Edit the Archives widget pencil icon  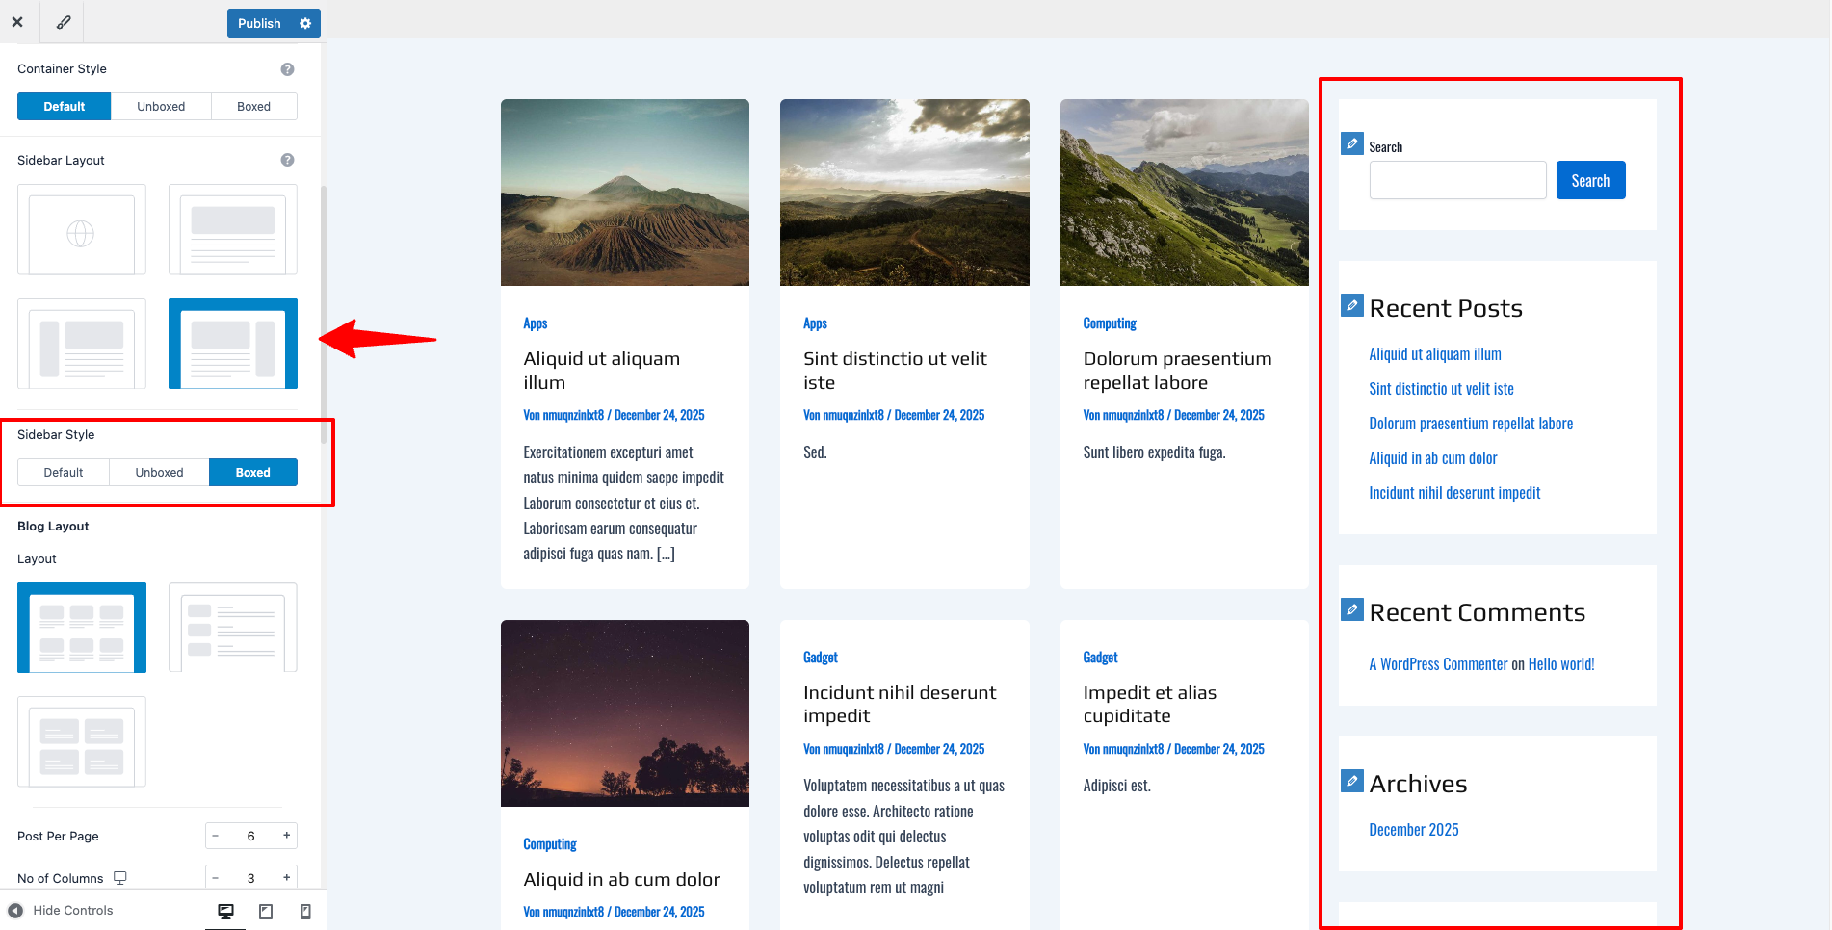pyautogui.click(x=1352, y=781)
